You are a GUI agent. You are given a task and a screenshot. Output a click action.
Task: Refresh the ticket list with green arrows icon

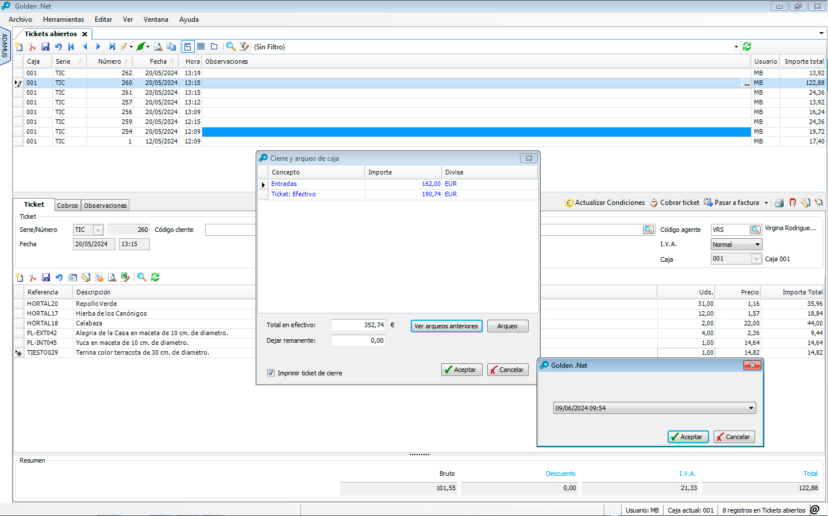click(747, 46)
